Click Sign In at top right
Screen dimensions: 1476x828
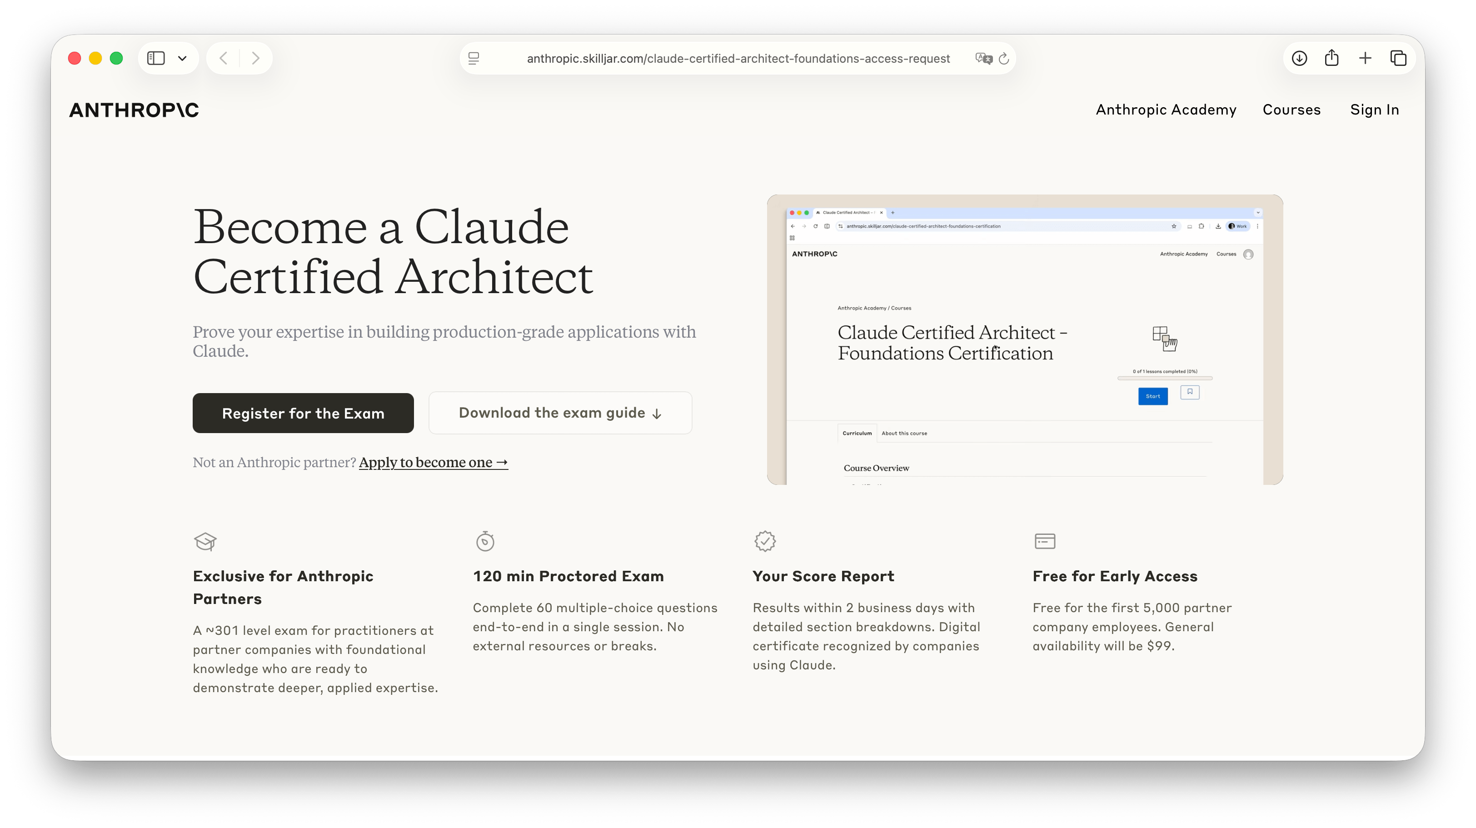pos(1374,110)
